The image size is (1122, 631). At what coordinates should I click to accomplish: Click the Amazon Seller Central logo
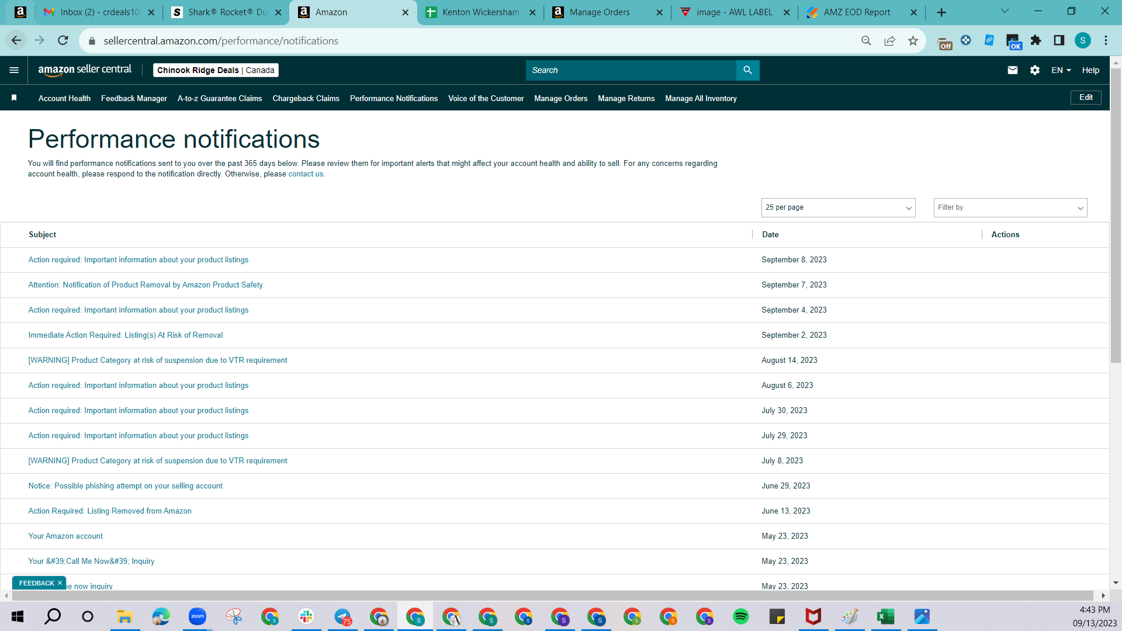coord(85,70)
